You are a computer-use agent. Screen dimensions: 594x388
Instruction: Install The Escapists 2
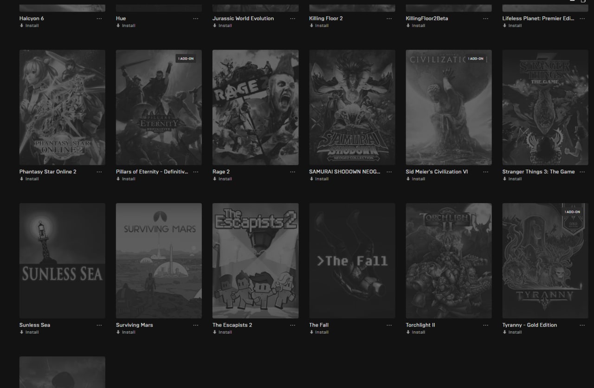(x=222, y=332)
